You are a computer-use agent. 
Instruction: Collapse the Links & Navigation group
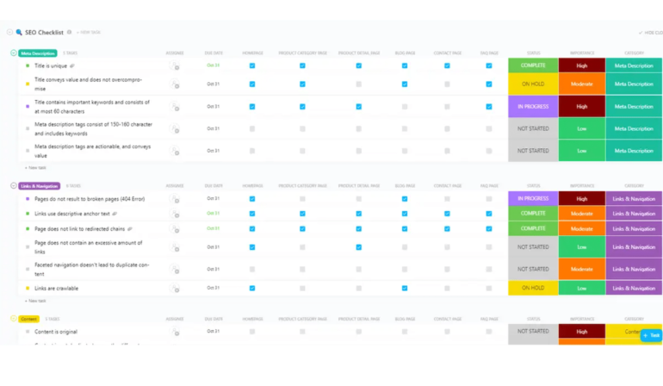click(13, 185)
